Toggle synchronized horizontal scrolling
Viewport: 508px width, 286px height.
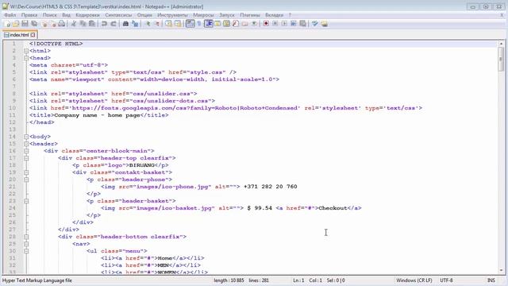[178, 24]
